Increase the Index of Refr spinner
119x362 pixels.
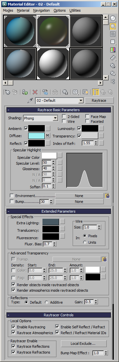coord(96,142)
